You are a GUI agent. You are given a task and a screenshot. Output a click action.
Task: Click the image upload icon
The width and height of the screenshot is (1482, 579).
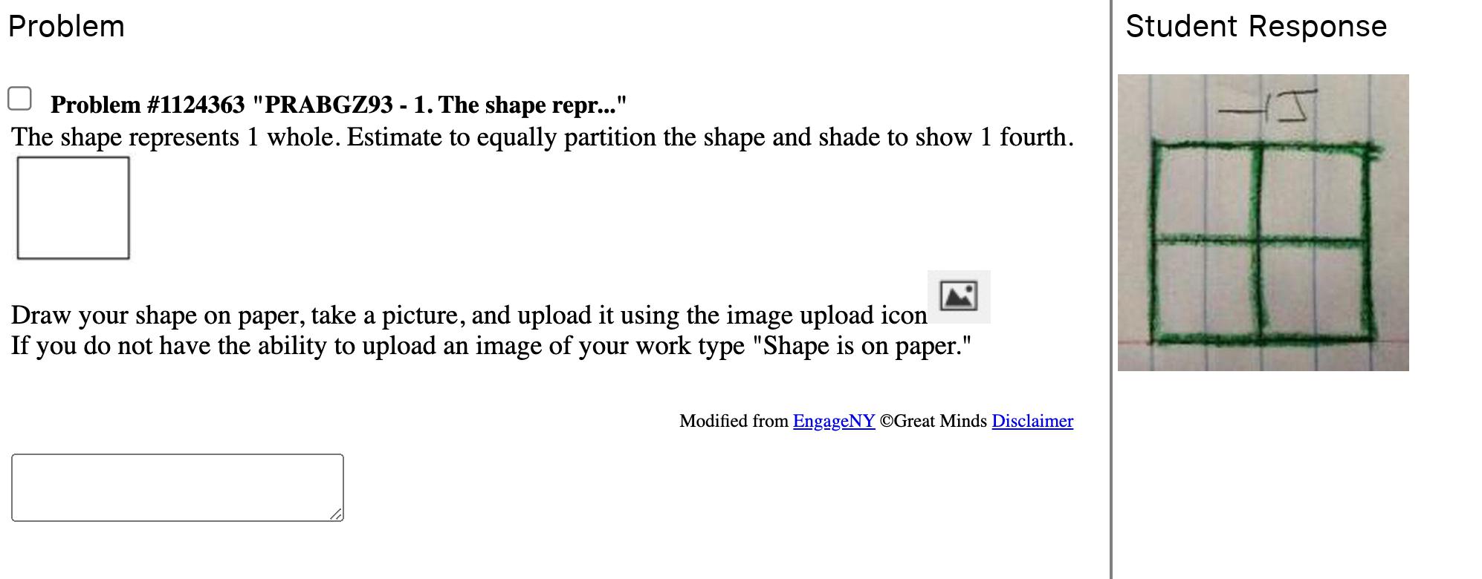click(958, 296)
